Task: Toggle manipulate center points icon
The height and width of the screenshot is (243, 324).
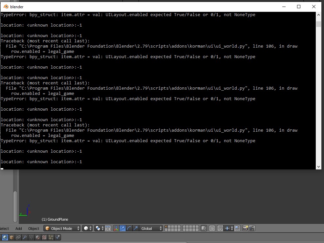Action: click(x=108, y=228)
